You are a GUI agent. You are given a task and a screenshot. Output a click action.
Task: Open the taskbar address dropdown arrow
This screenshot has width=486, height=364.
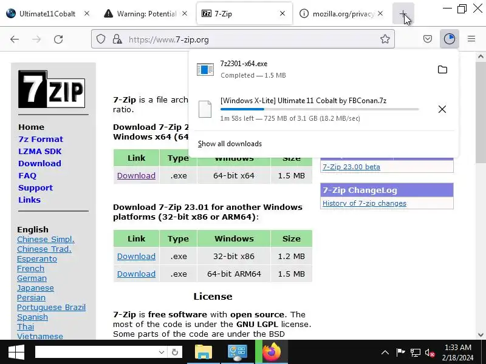(161, 352)
